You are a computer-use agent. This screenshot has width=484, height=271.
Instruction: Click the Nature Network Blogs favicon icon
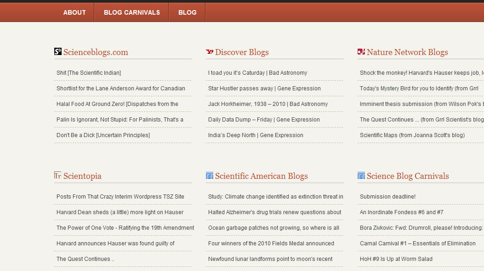[x=361, y=52]
